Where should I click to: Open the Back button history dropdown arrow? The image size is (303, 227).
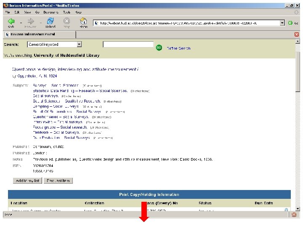(x=21, y=23)
